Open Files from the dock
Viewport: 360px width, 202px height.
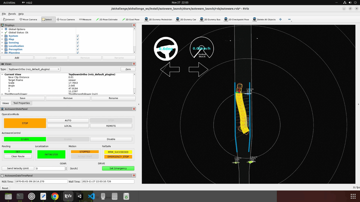pos(8,196)
